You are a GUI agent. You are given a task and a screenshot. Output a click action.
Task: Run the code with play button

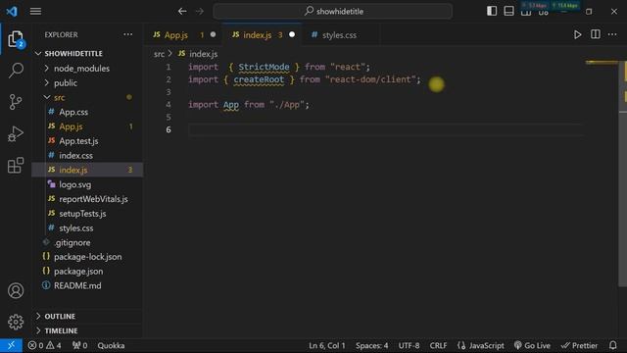point(577,35)
